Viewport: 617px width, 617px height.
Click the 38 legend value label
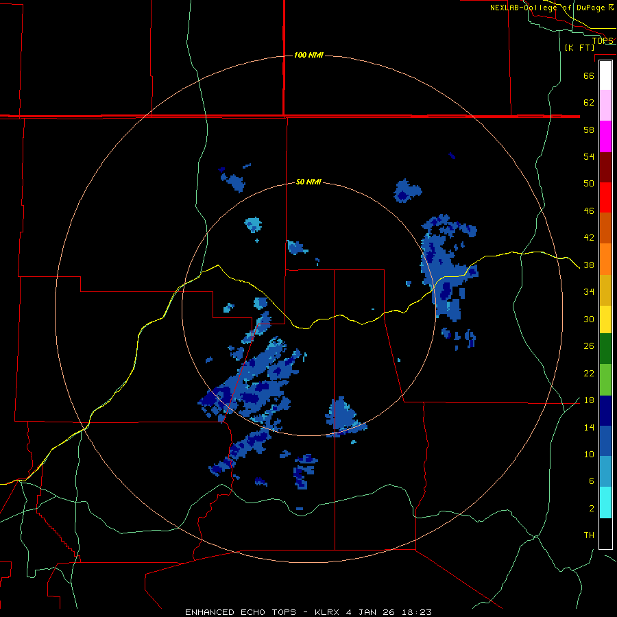589,265
